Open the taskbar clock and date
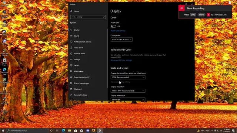This screenshot has width=237, height=133. [227, 130]
